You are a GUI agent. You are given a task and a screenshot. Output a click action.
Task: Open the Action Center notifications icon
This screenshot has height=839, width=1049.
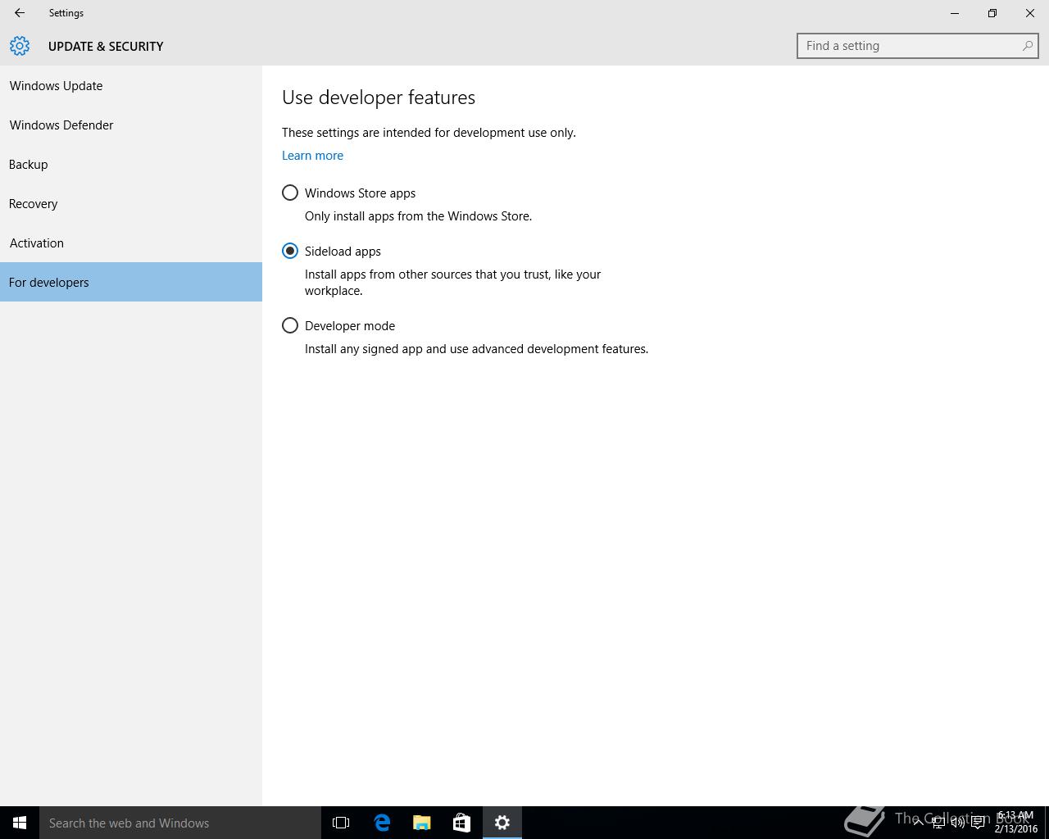tap(978, 823)
